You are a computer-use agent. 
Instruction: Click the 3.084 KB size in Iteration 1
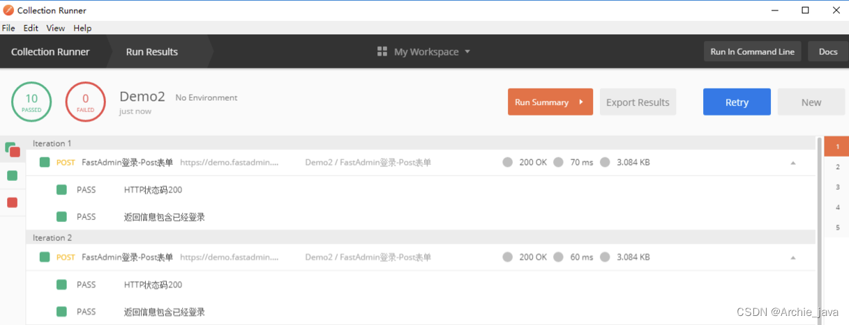pyautogui.click(x=633, y=162)
